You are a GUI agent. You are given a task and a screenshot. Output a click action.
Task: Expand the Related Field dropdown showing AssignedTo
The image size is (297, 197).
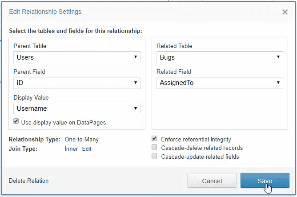[220, 83]
